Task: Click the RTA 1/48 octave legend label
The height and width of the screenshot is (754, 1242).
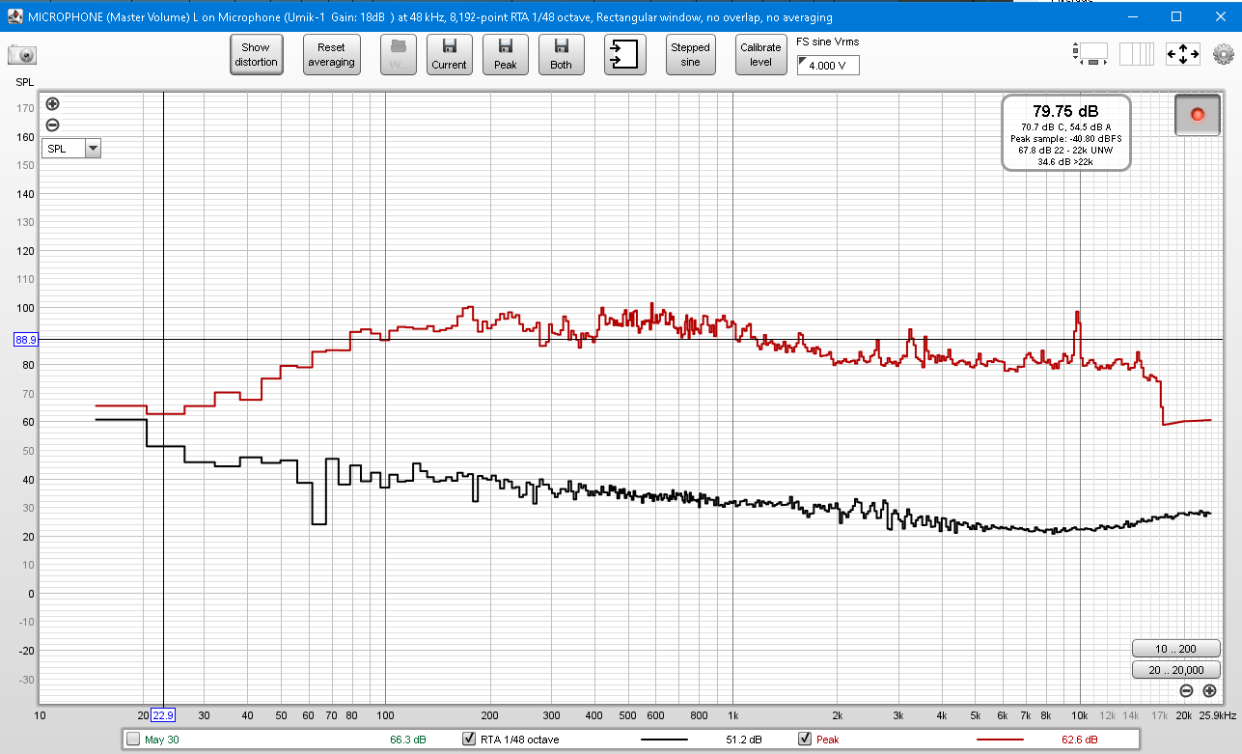Action: click(x=519, y=740)
